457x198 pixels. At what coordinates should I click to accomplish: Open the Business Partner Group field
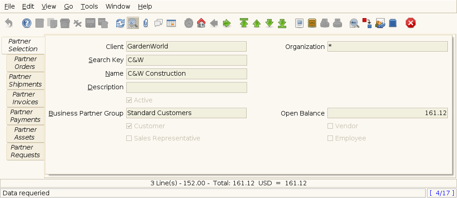(186, 113)
